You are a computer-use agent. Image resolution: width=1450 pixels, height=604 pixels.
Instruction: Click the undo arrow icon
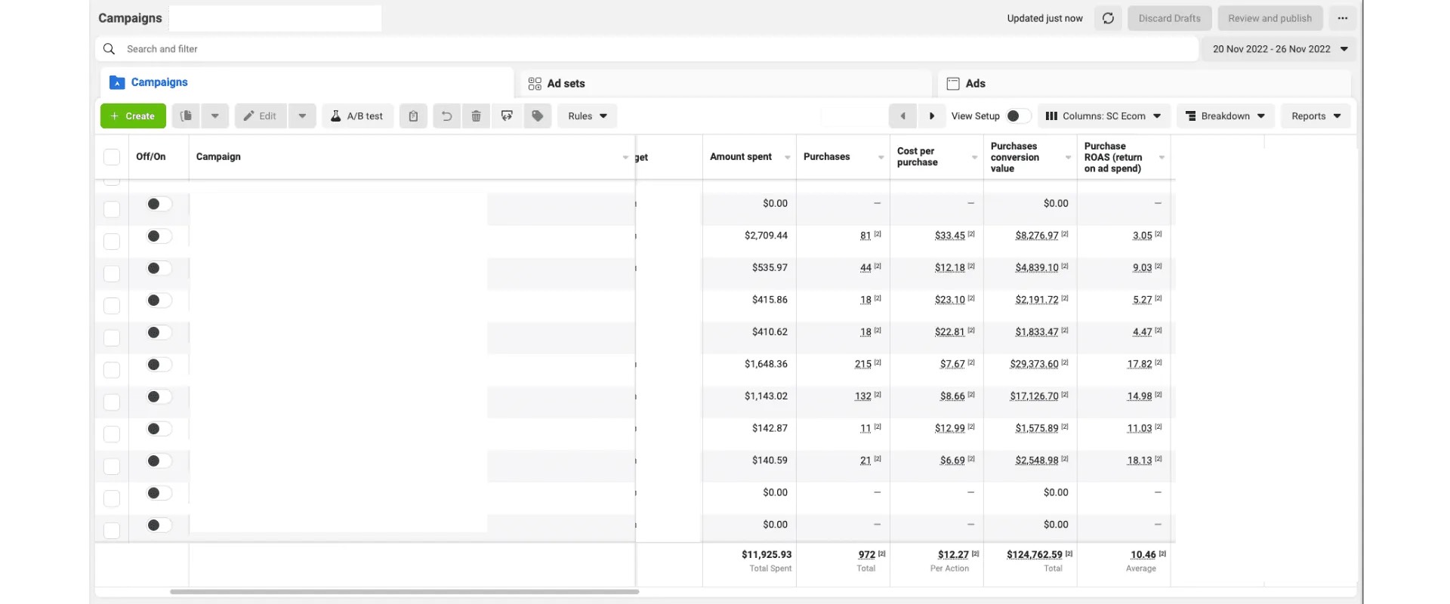point(446,116)
